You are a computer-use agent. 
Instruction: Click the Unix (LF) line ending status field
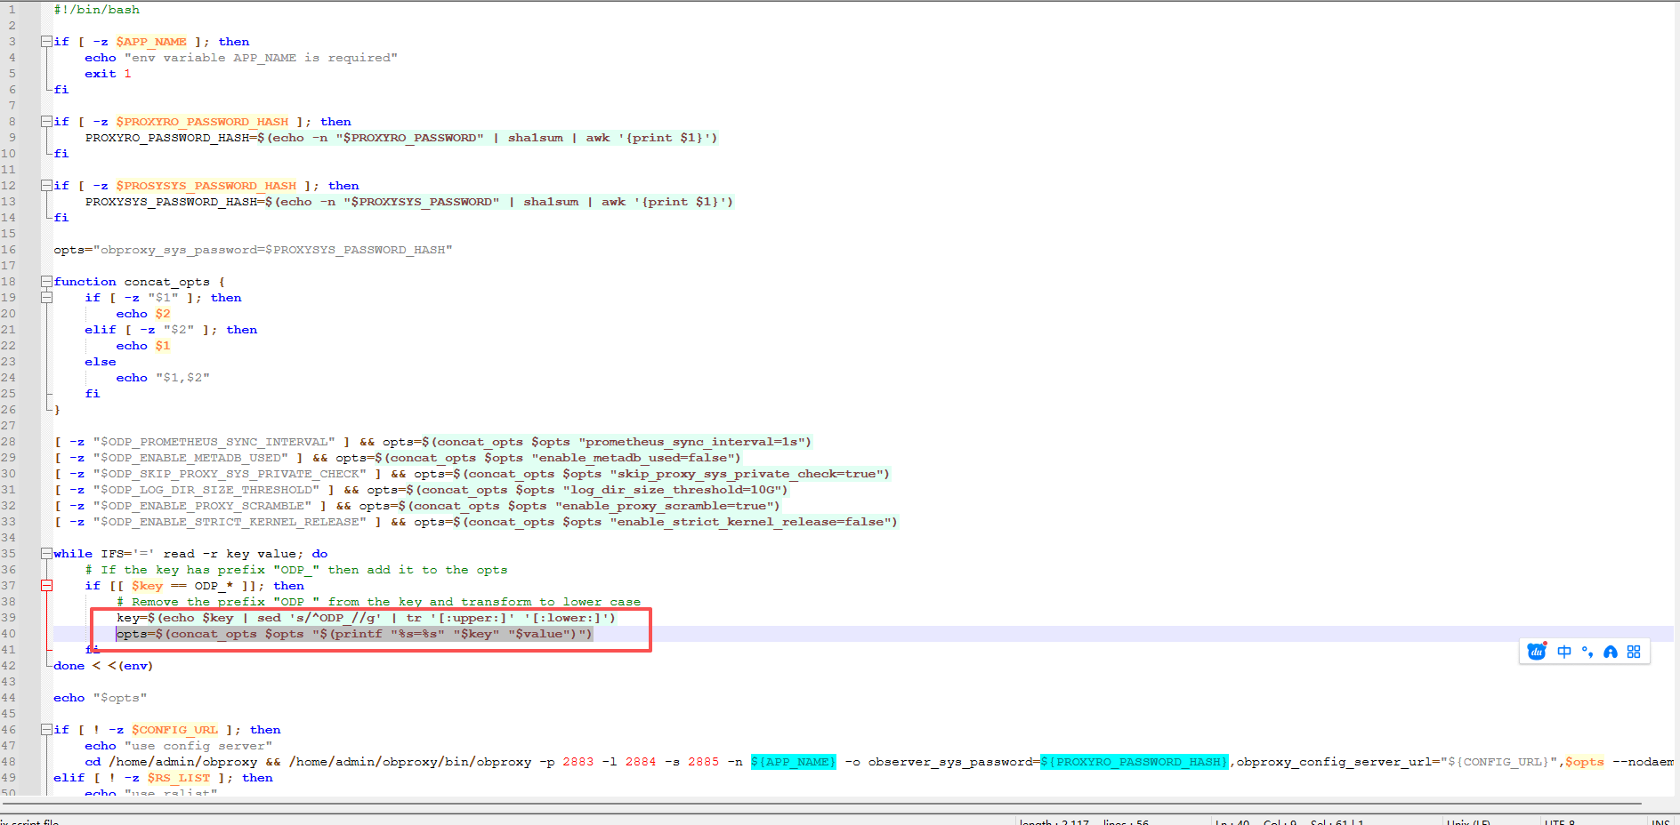tap(1468, 821)
